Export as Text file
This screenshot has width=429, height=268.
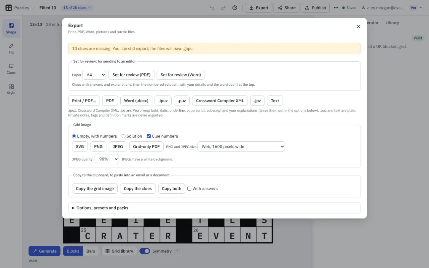[275, 100]
